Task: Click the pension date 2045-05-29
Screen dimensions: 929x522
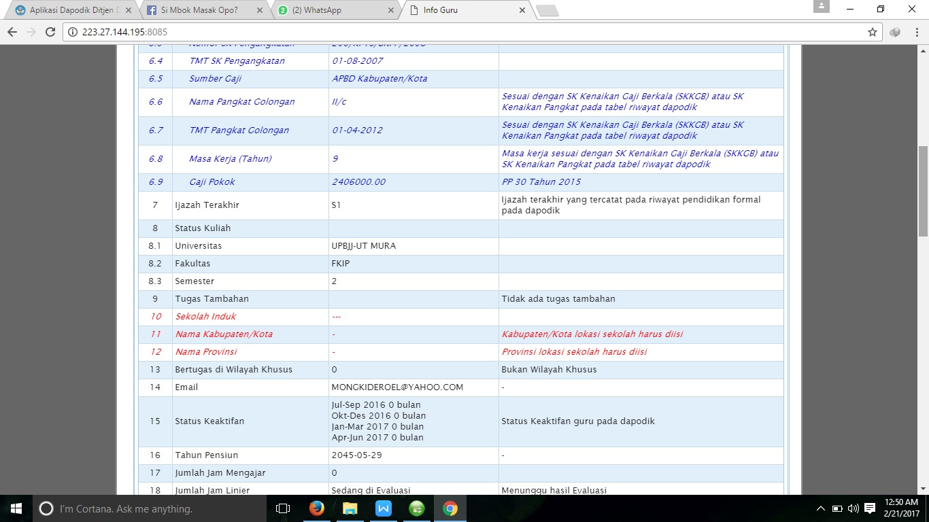Action: click(356, 455)
